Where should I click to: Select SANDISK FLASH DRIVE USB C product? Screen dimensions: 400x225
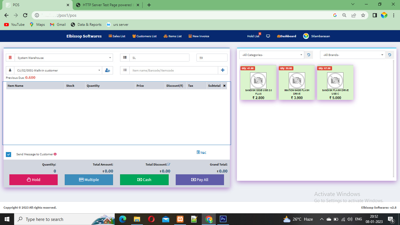[335, 83]
